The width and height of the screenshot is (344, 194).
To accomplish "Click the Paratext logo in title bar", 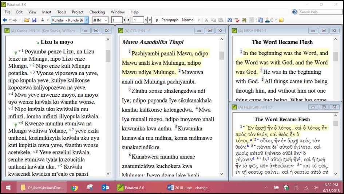I will click(x=4, y=4).
